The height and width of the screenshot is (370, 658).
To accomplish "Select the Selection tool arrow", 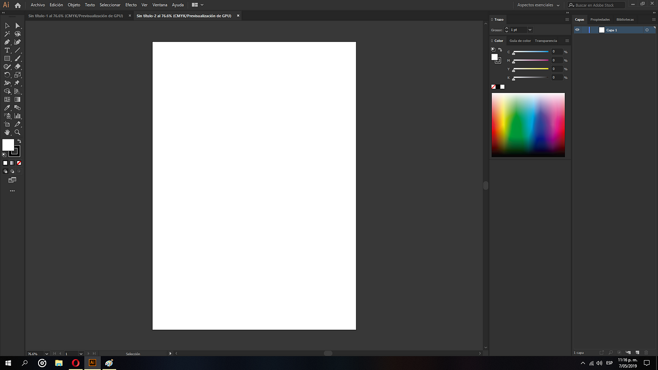I will point(7,26).
